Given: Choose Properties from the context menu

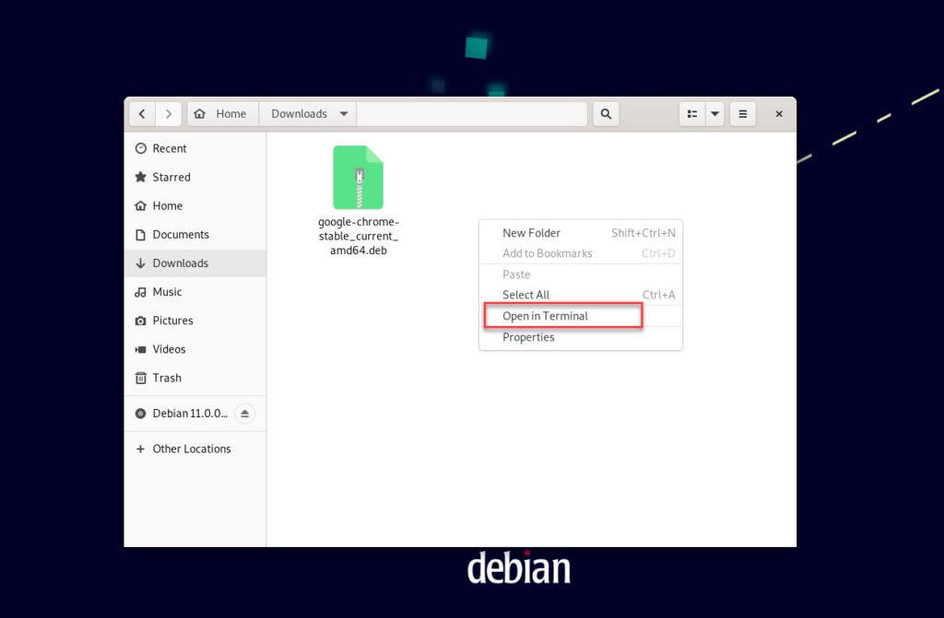Looking at the screenshot, I should (x=581, y=337).
